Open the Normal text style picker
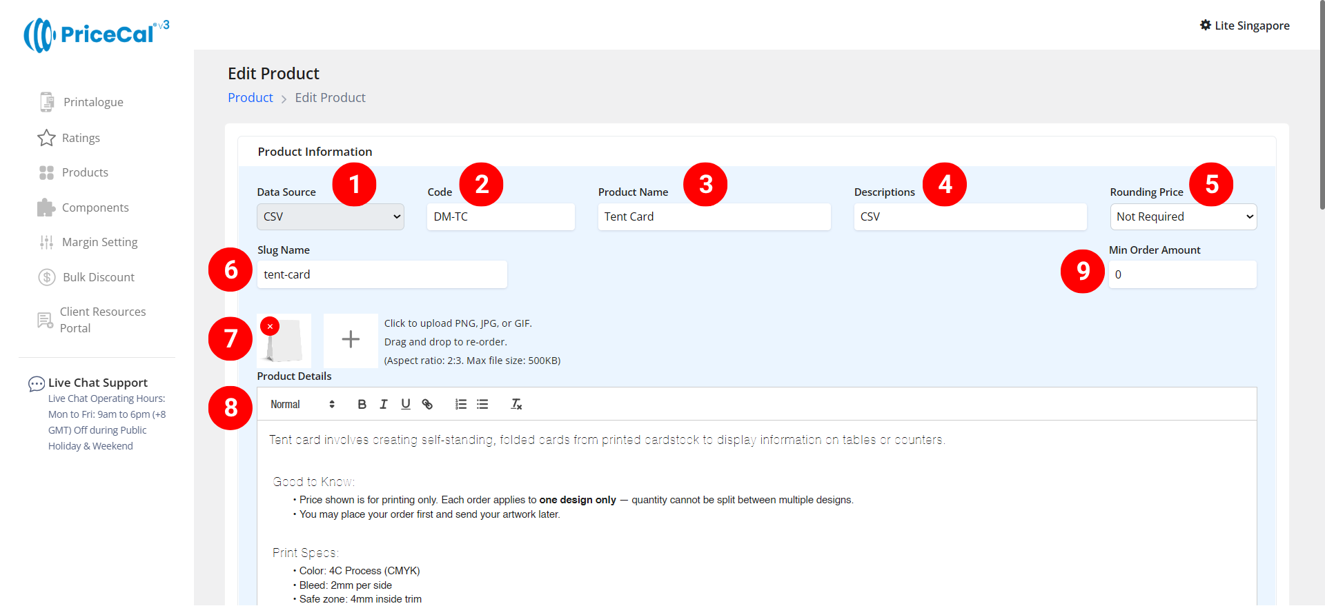Image resolution: width=1325 pixels, height=606 pixels. point(302,405)
